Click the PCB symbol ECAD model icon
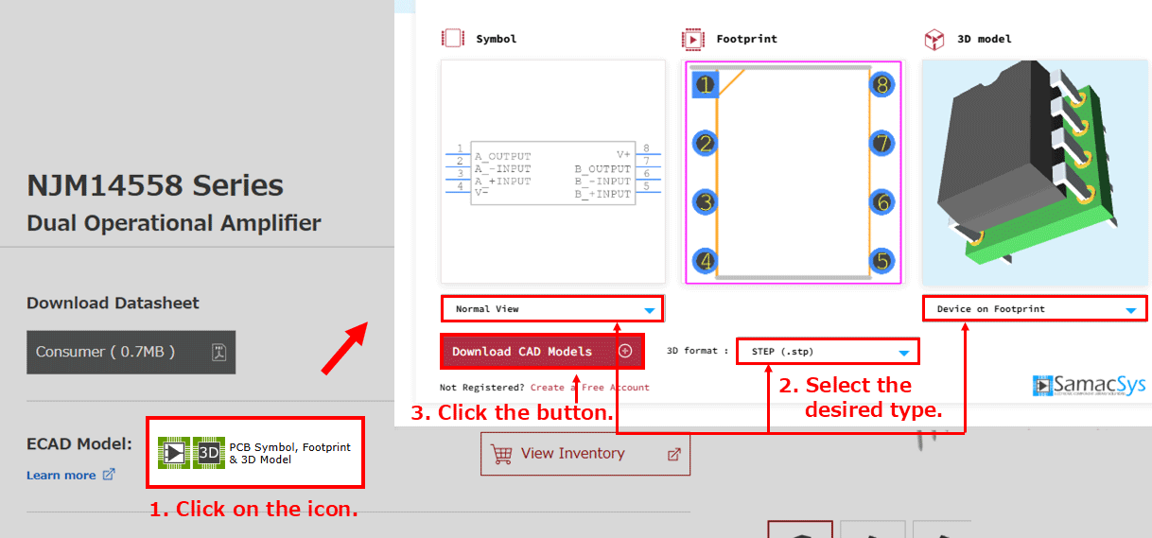The image size is (1152, 538). [x=174, y=453]
